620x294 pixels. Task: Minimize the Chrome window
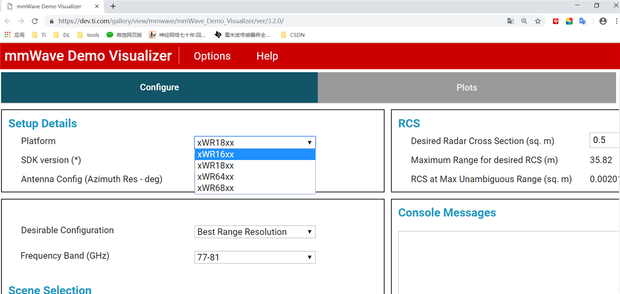click(578, 6)
